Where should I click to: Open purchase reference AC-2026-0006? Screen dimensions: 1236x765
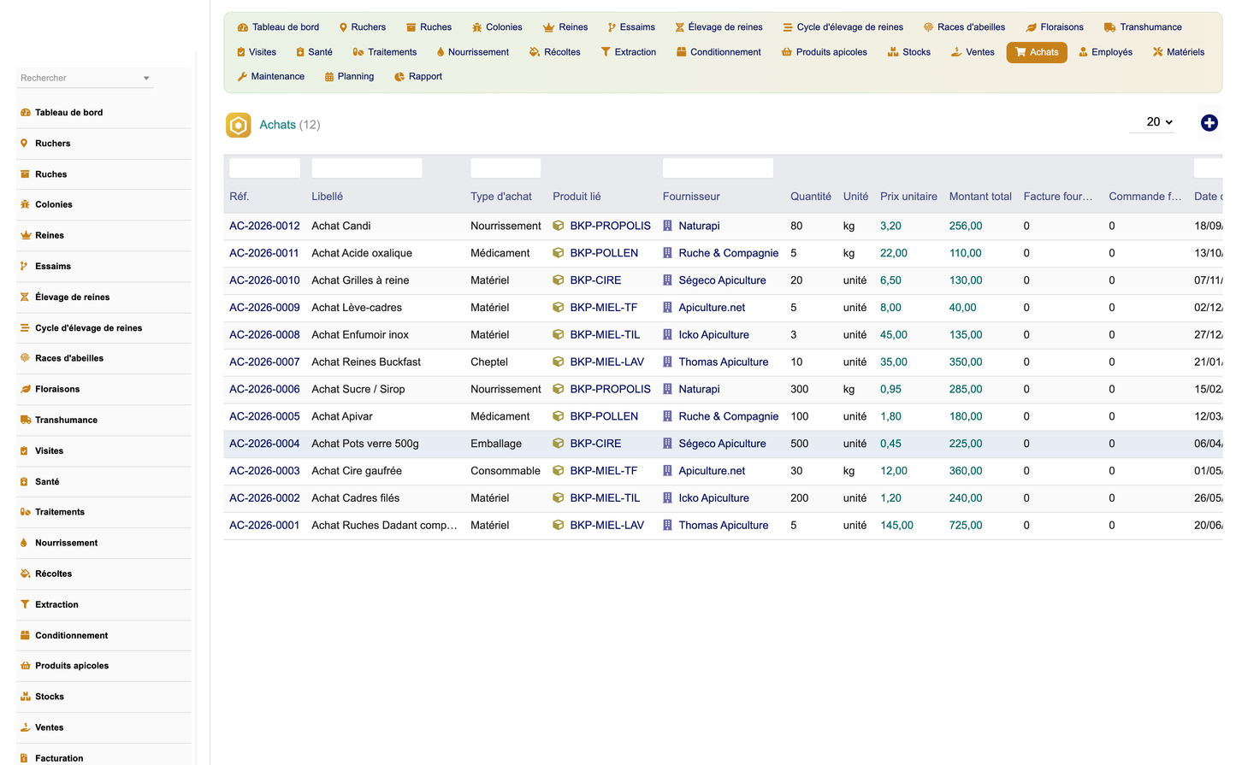point(264,389)
